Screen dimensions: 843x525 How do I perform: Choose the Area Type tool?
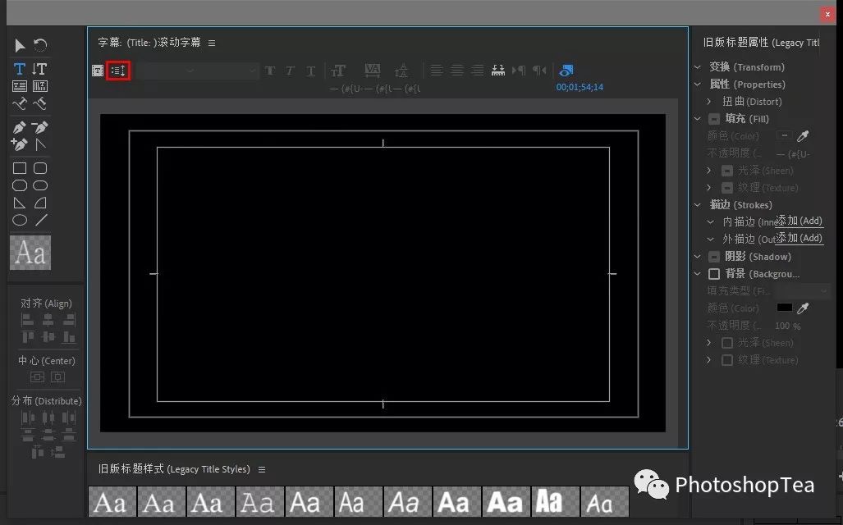click(x=20, y=86)
